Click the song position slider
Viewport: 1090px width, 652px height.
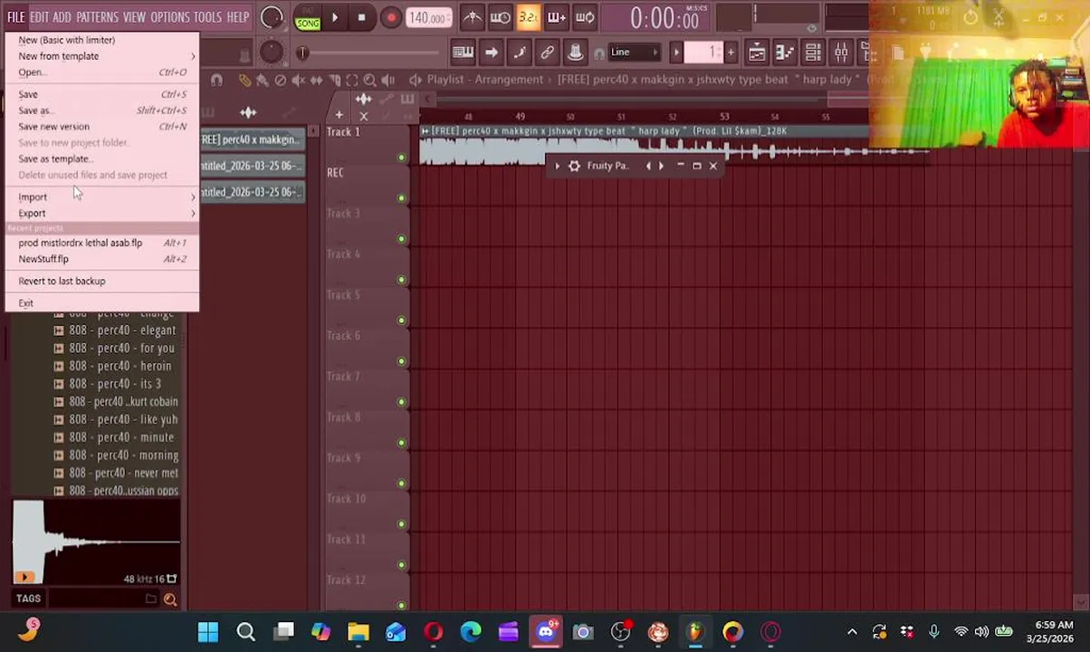[x=369, y=53]
